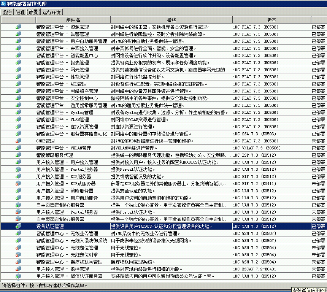Select the 部署 tab

pyautogui.click(x=33, y=12)
